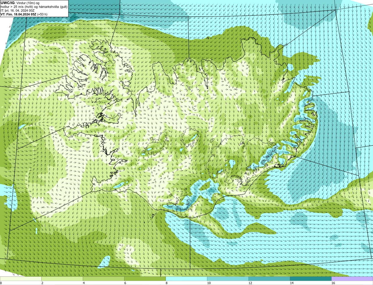The height and width of the screenshot is (285, 373).
Task: Click the 8–10 m/s pale cyan legend swatch
Action: [186, 279]
